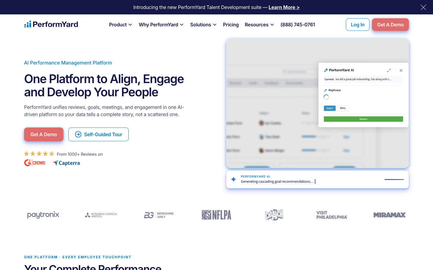
Task: Click the Visit Philadelphia logo
Action: pos(332,215)
